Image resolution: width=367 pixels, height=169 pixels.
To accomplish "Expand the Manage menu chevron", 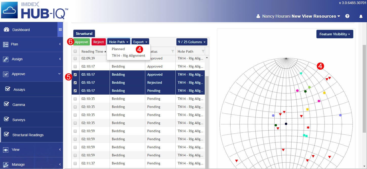I will [60, 164].
